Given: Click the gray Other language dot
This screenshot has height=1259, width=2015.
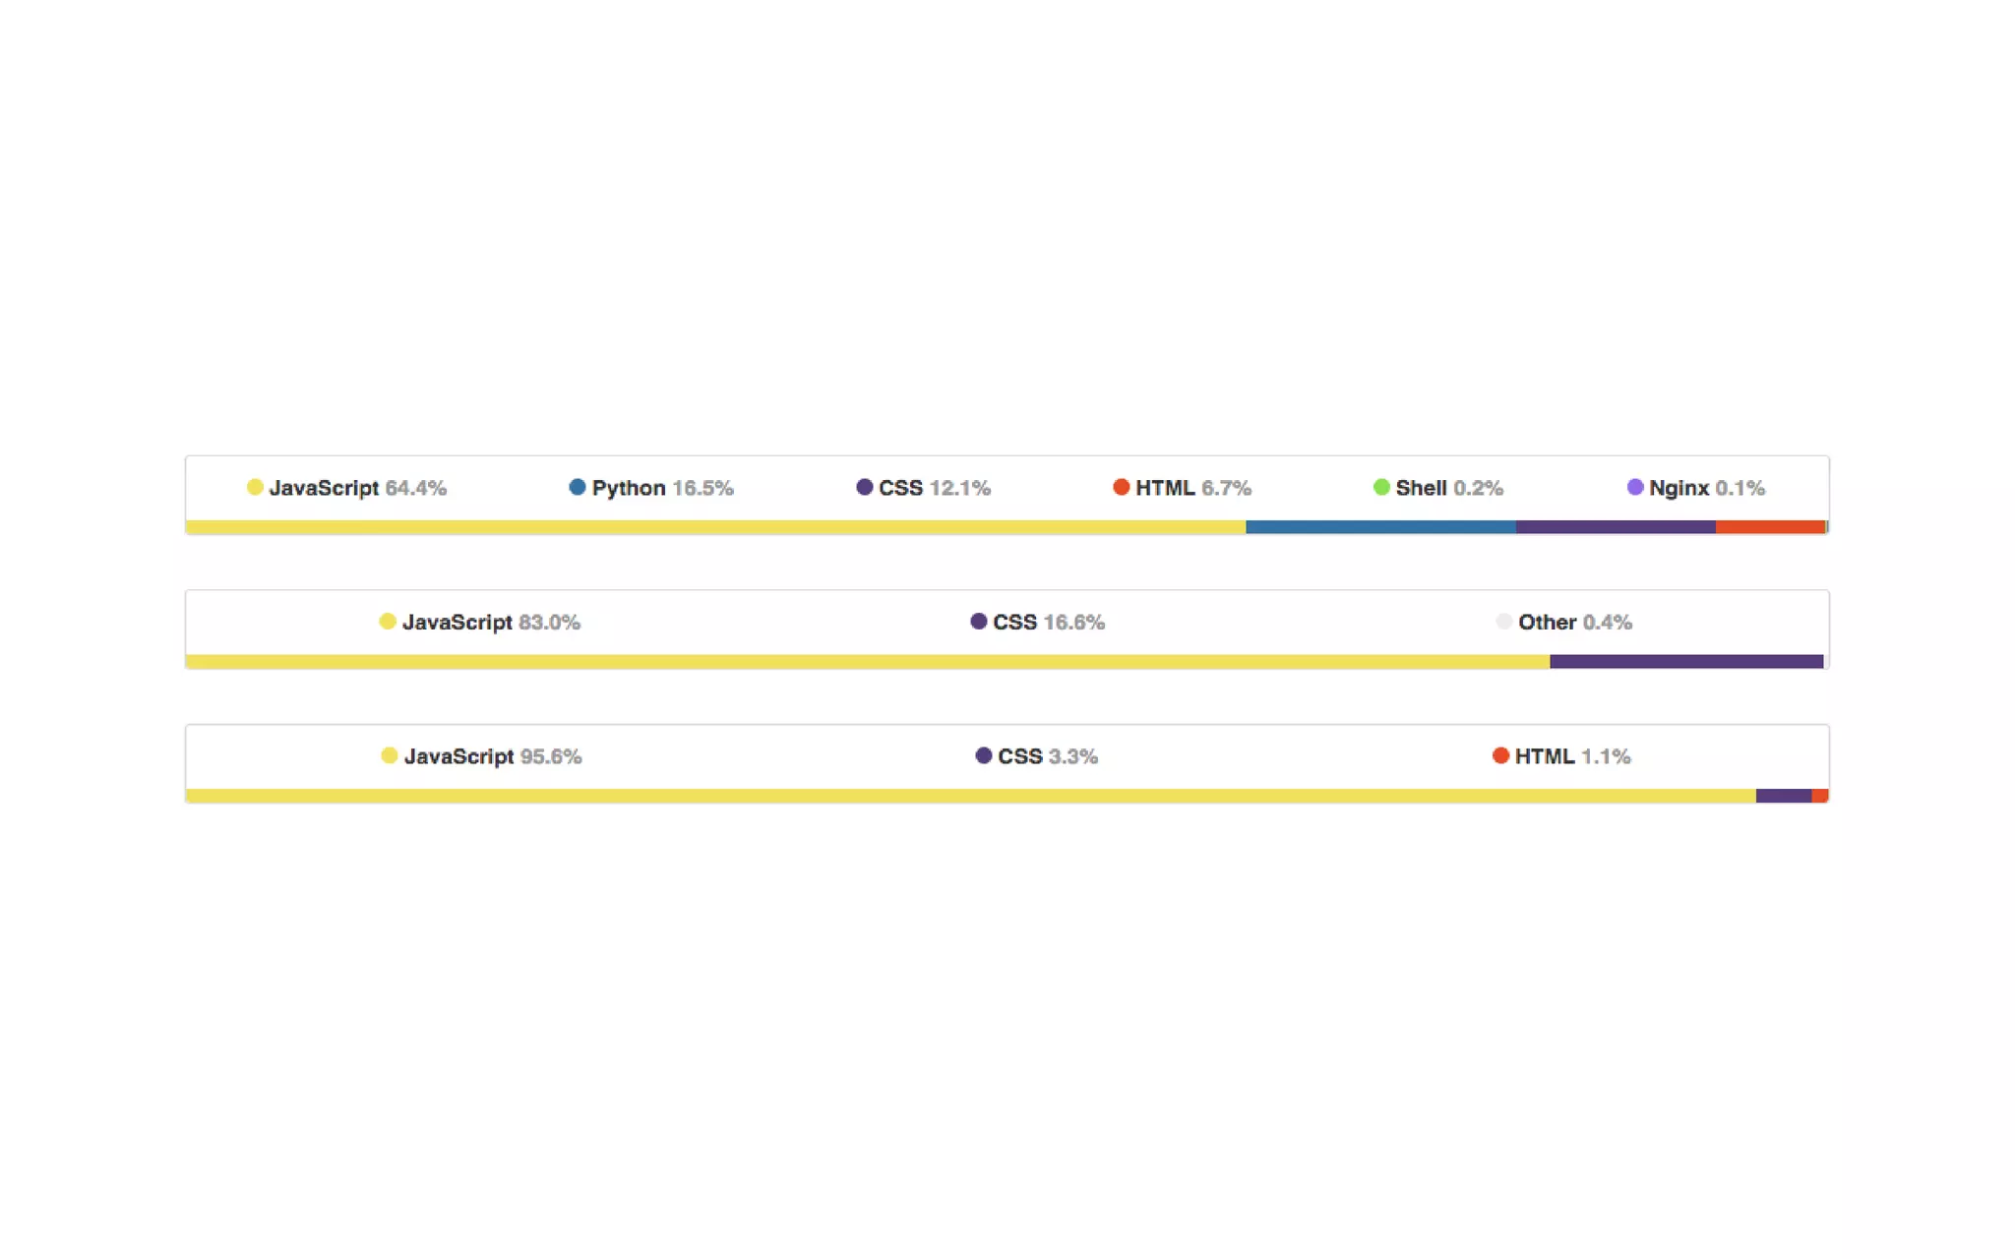Looking at the screenshot, I should (1503, 622).
